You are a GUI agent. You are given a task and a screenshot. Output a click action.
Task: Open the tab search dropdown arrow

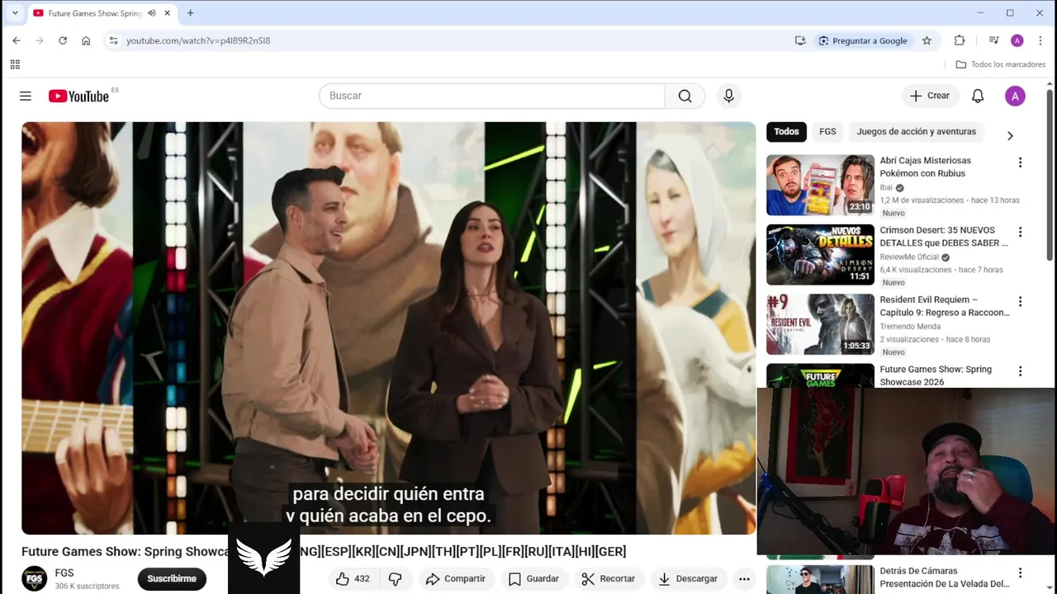point(14,13)
